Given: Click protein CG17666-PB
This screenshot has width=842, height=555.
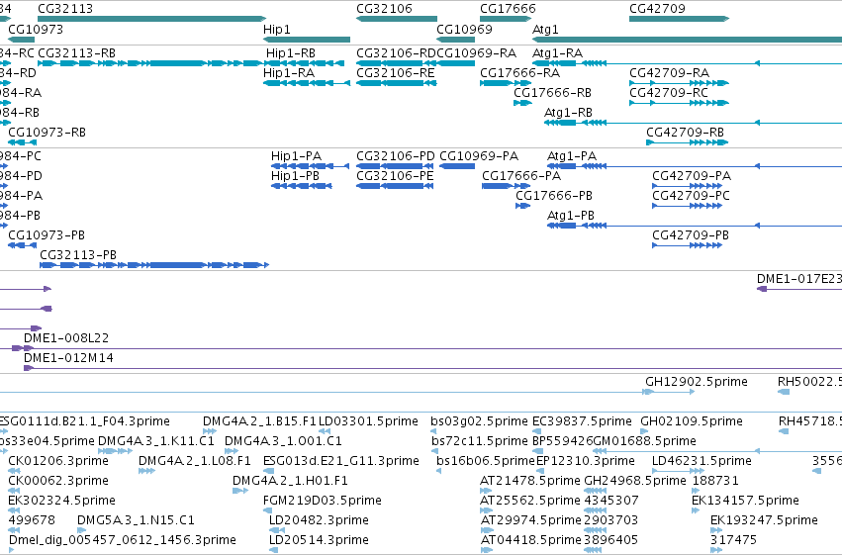Looking at the screenshot, I should click(x=523, y=206).
